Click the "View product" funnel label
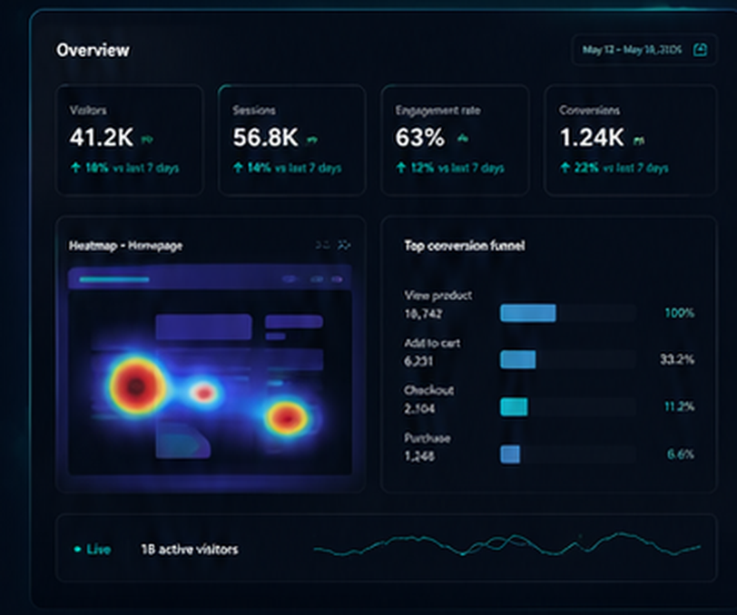 tap(438, 296)
